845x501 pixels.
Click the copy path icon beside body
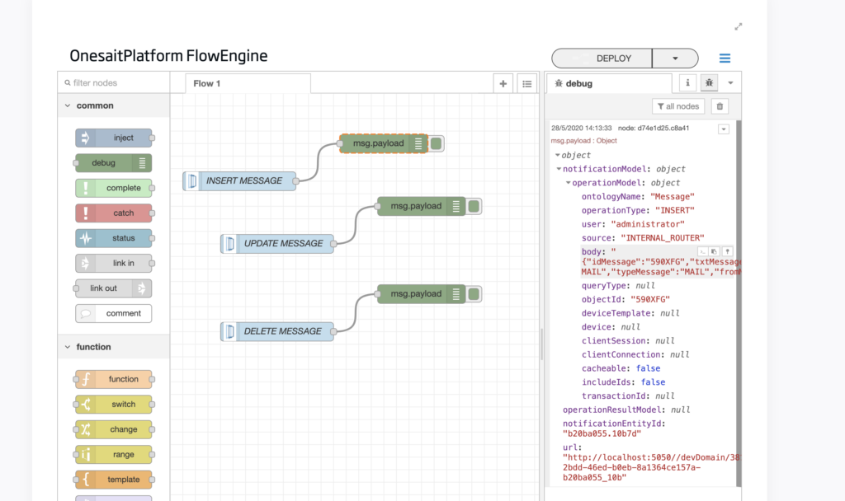click(x=702, y=251)
